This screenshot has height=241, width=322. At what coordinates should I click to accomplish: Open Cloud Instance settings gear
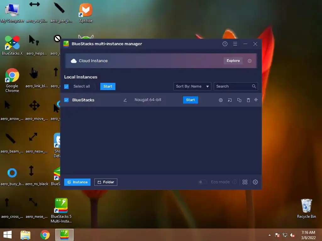tap(249, 61)
